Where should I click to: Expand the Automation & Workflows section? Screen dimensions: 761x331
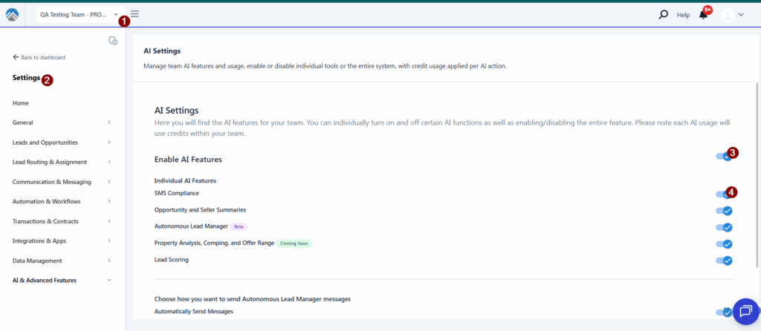[x=62, y=202]
